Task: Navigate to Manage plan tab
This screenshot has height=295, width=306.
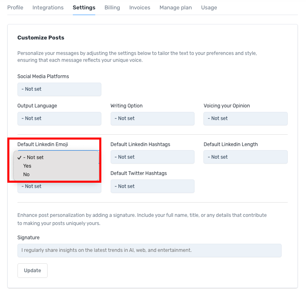Action: pos(175,7)
